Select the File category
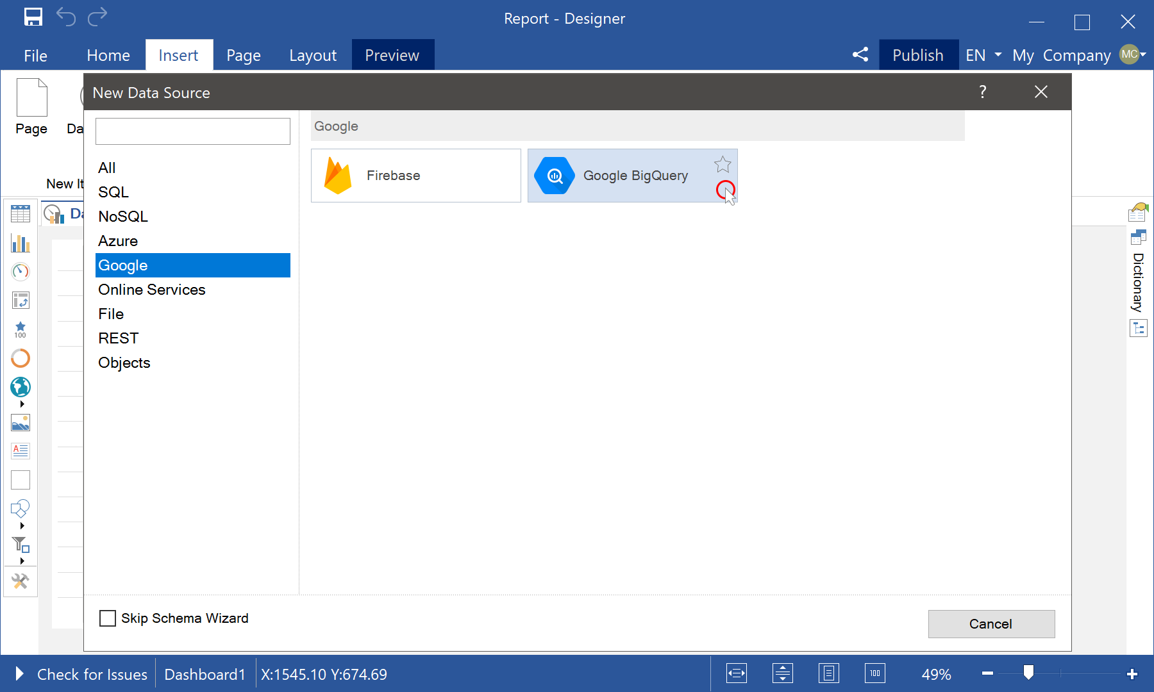 [193, 314]
